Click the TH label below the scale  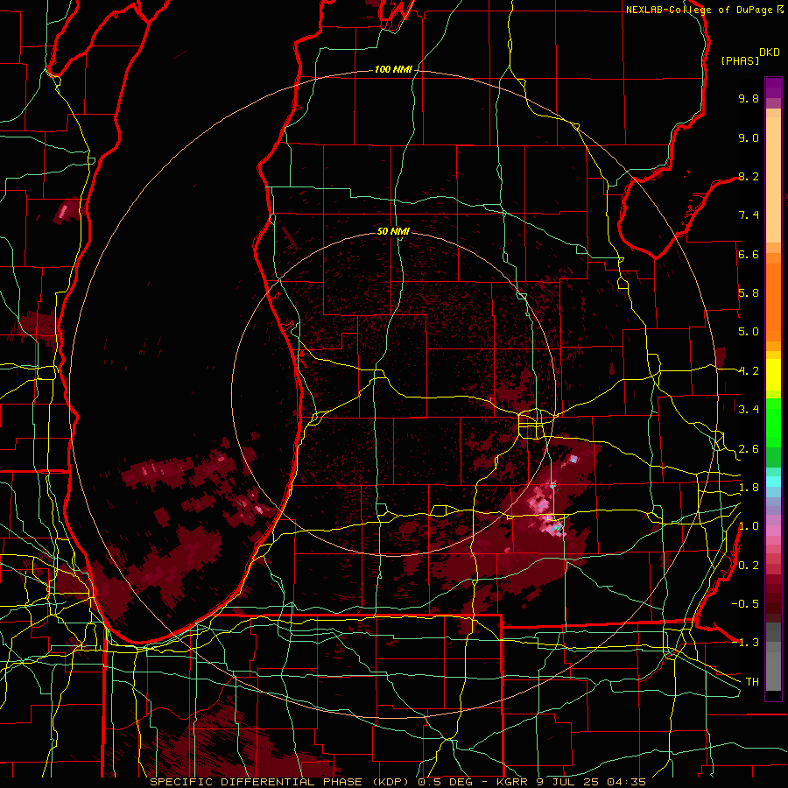point(752,682)
